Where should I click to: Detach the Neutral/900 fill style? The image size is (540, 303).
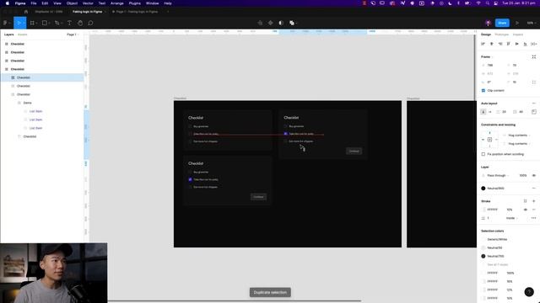(x=534, y=189)
